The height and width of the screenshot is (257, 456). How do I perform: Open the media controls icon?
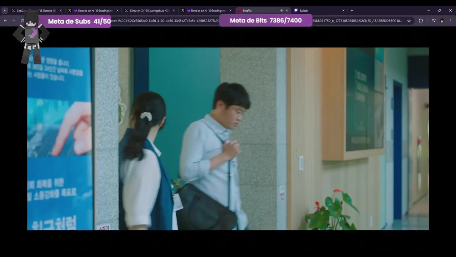[434, 21]
